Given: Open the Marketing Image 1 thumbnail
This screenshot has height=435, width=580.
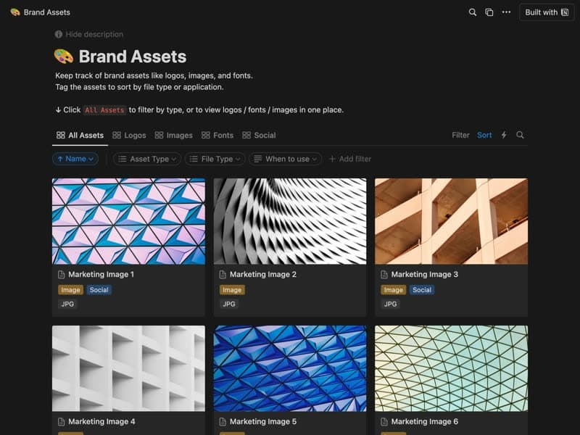Looking at the screenshot, I should pos(129,221).
